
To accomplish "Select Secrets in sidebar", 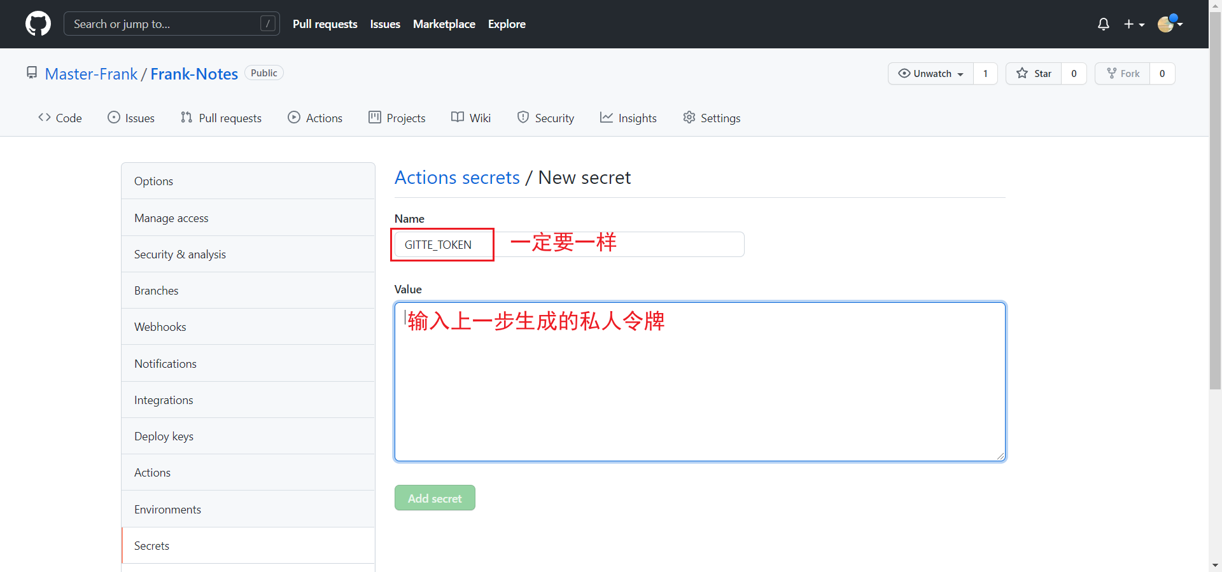I will (x=248, y=545).
